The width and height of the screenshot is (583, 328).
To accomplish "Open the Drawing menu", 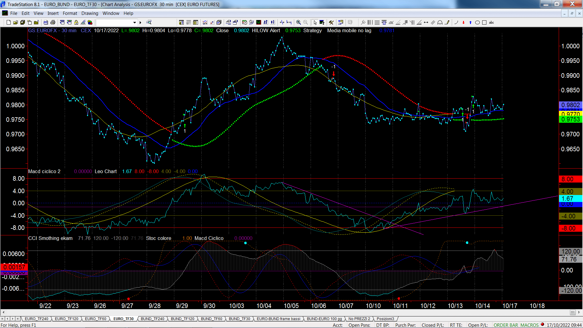I will pos(90,13).
